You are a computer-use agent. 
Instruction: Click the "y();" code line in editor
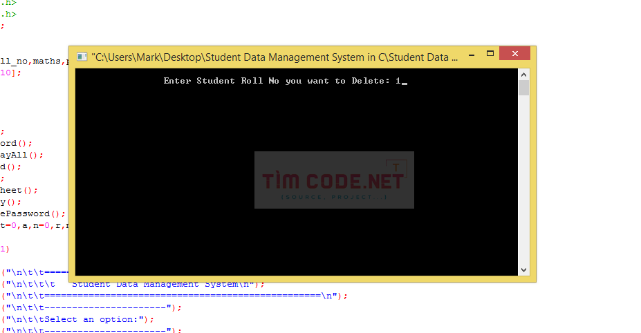tap(10, 202)
